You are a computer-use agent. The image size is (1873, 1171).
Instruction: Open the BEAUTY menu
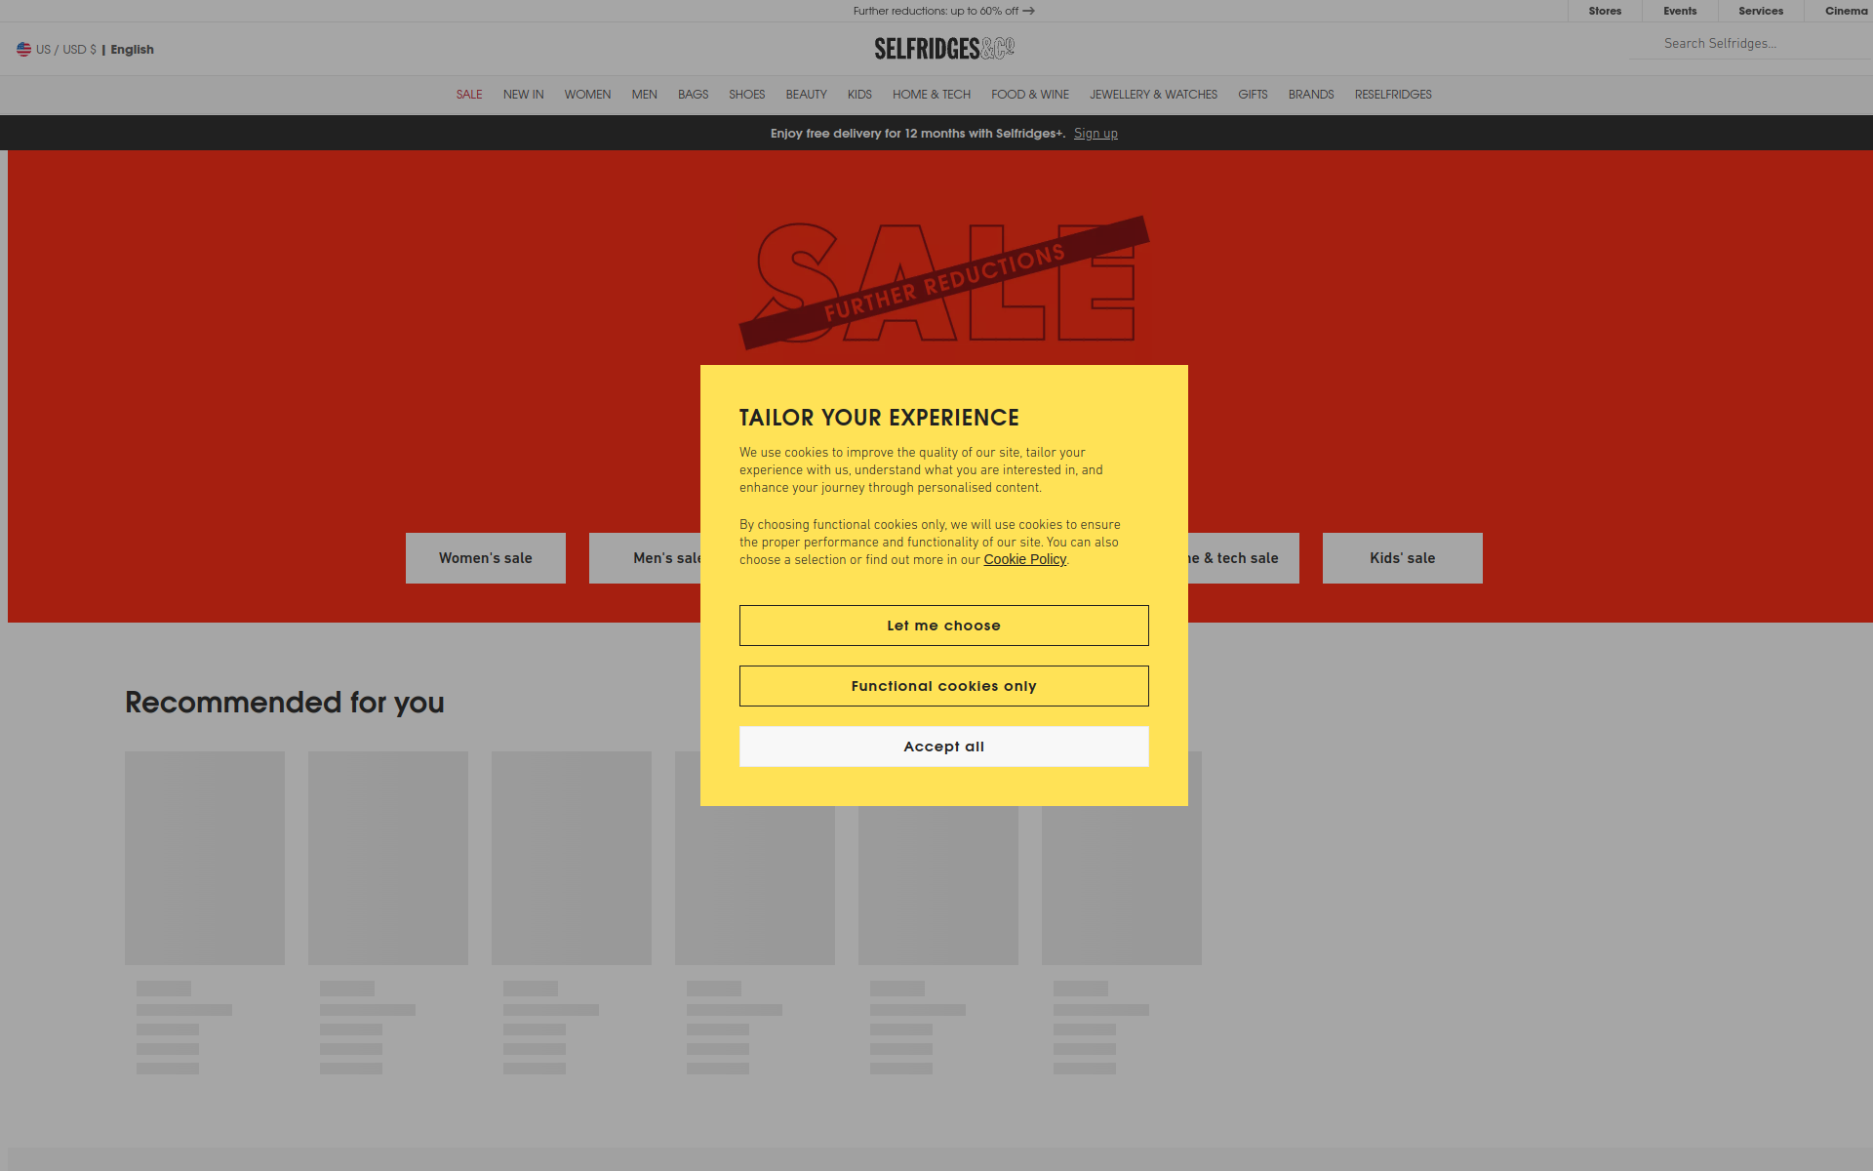click(806, 95)
